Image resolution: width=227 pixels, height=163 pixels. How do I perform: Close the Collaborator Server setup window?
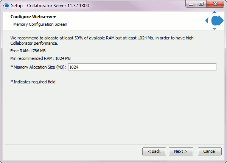tap(215, 4)
